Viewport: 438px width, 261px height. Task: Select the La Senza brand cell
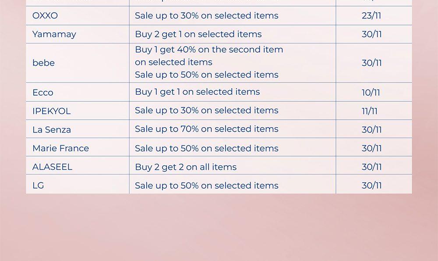52,130
